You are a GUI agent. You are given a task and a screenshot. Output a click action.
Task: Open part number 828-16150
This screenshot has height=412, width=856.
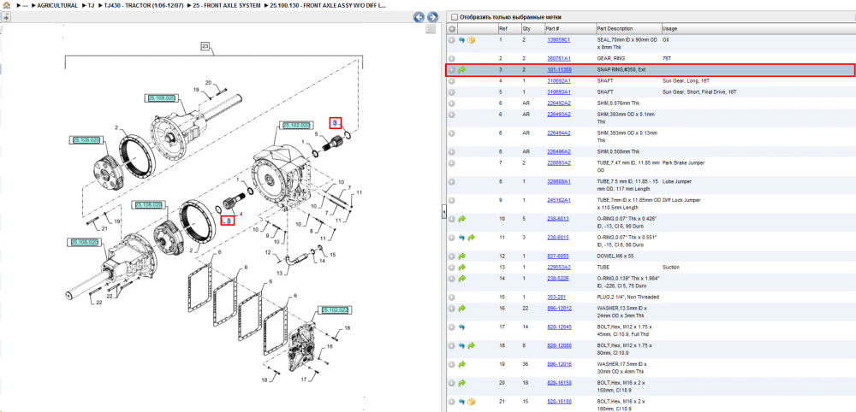(559, 383)
